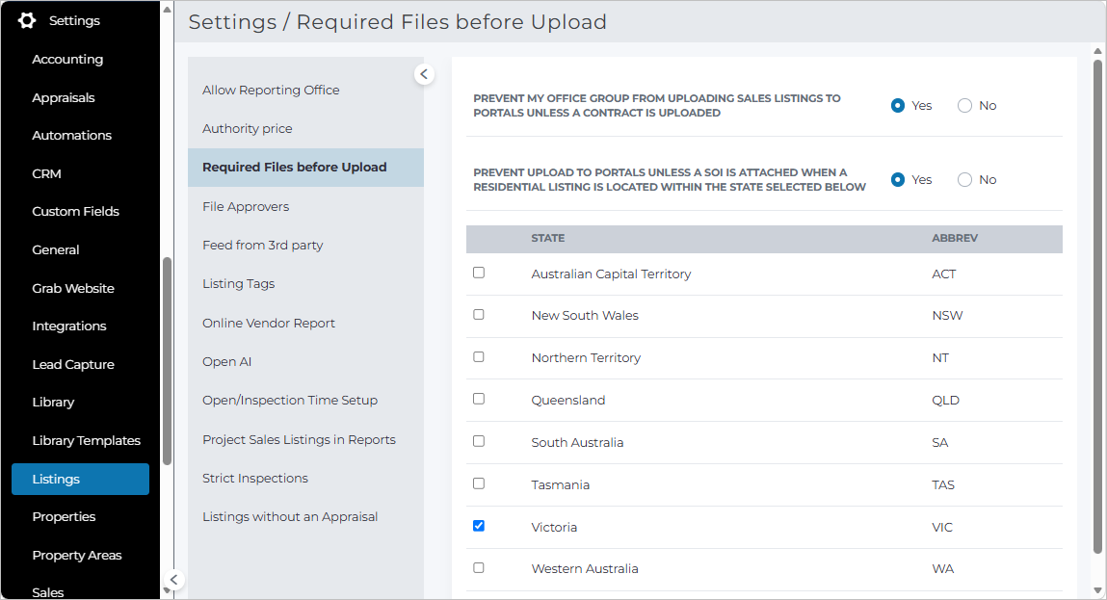Collapse the submenu panel with chevron
The image size is (1107, 600).
coord(424,74)
